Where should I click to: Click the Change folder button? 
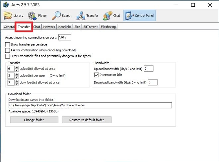[34, 120]
